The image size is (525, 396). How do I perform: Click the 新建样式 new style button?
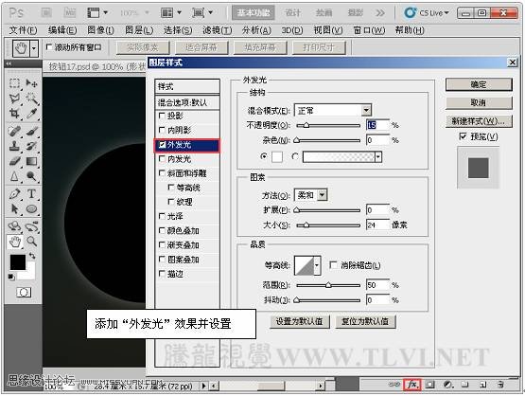click(x=479, y=121)
